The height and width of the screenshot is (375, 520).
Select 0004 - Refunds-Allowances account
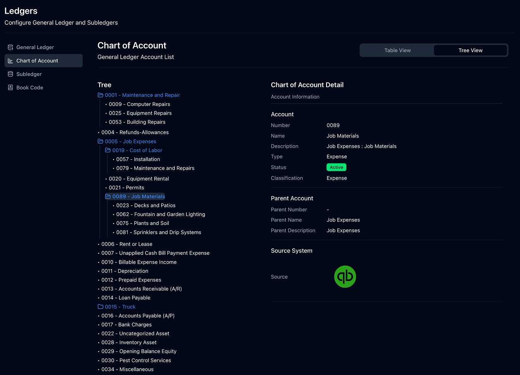click(x=135, y=132)
